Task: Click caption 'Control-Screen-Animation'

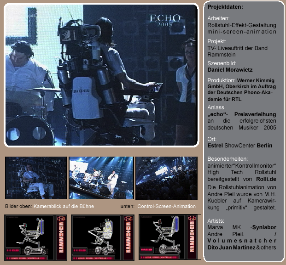Action: (166, 206)
